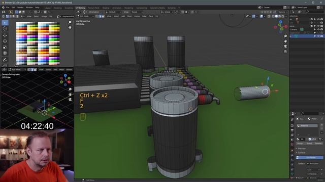Enable face select mode in the main viewport header

(103, 16)
